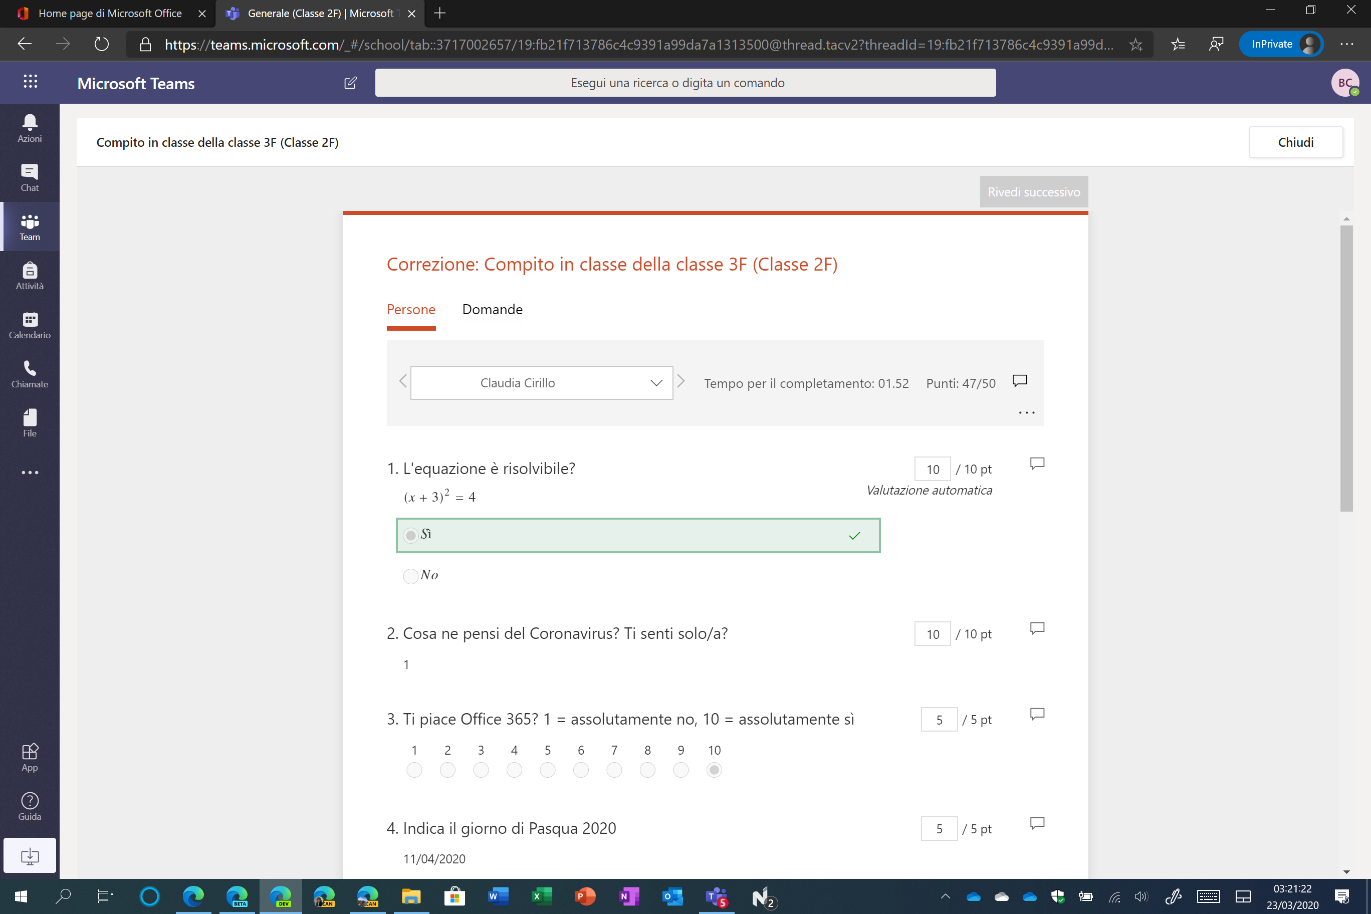Open the App store icon
1371x914 pixels.
[30, 757]
